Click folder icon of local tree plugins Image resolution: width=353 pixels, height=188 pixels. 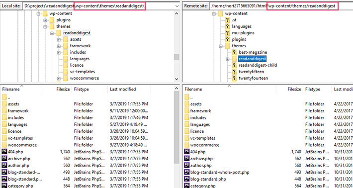coord(52,20)
